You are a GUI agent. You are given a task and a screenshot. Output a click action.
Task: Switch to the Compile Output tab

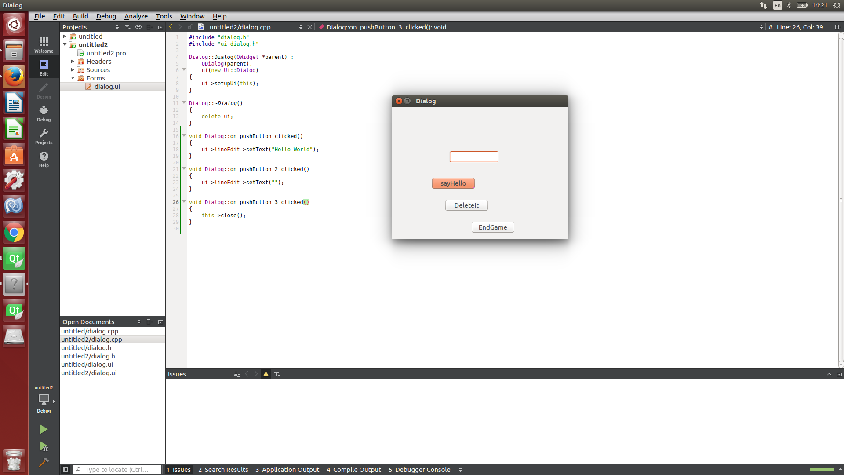[x=354, y=470]
